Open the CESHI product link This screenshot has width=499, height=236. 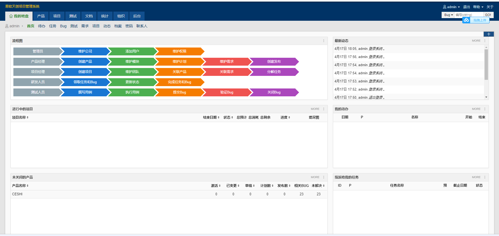pyautogui.click(x=17, y=194)
